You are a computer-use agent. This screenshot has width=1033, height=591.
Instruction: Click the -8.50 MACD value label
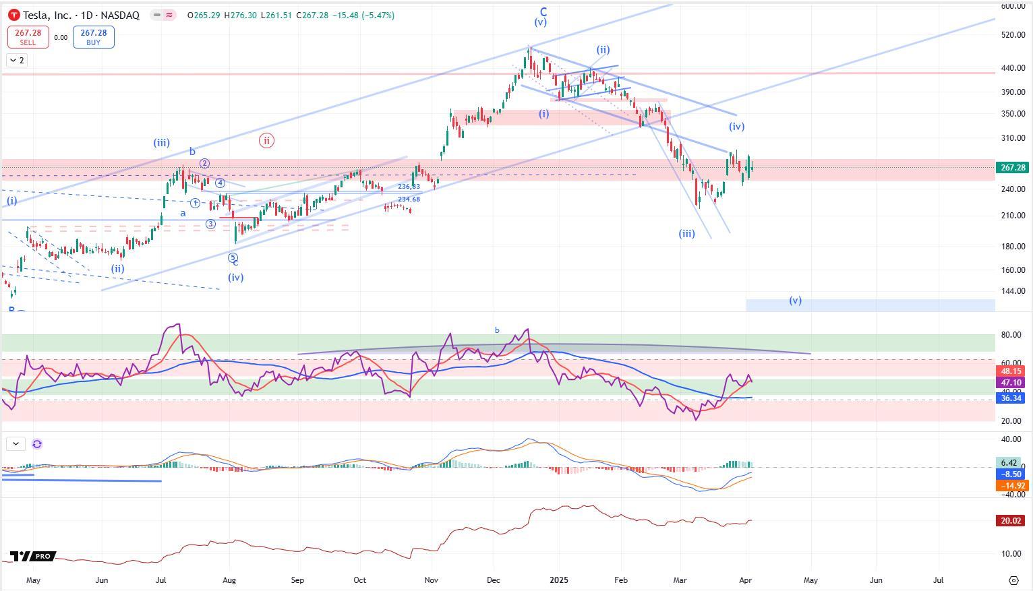[1011, 474]
